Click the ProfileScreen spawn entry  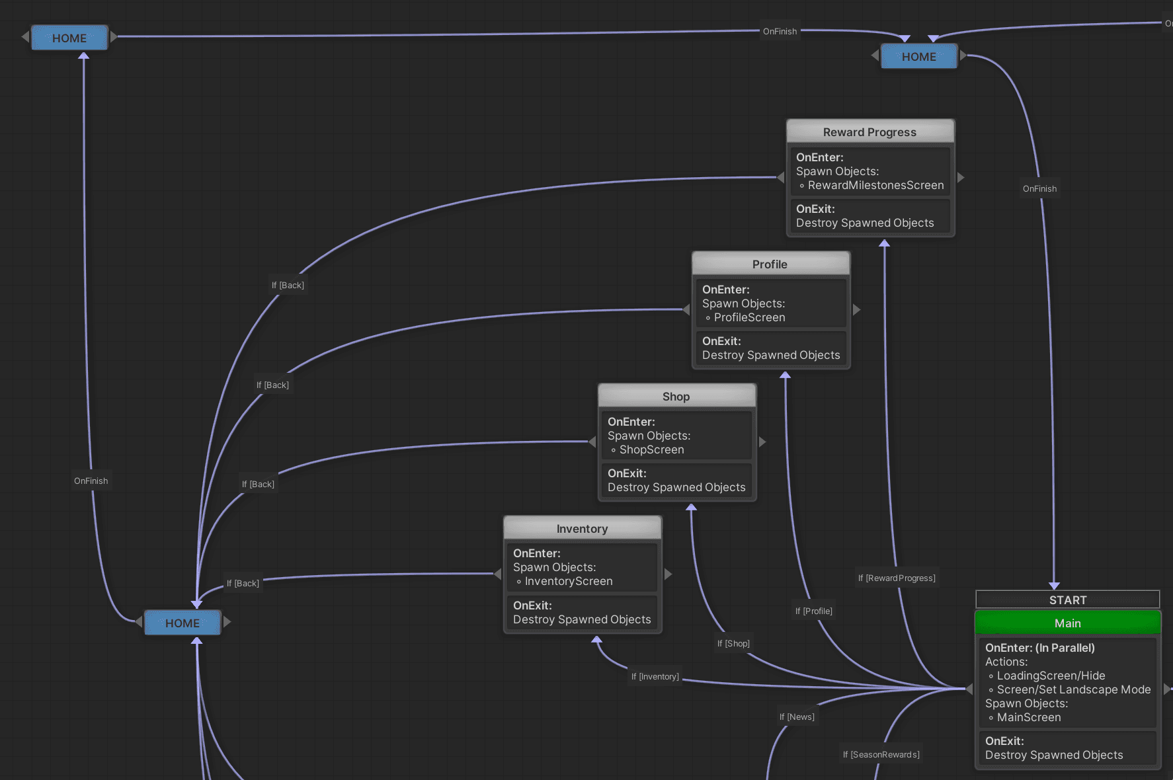745,317
